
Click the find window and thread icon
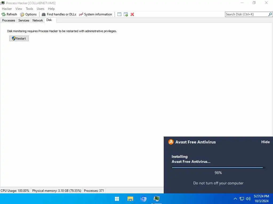[x=126, y=14]
